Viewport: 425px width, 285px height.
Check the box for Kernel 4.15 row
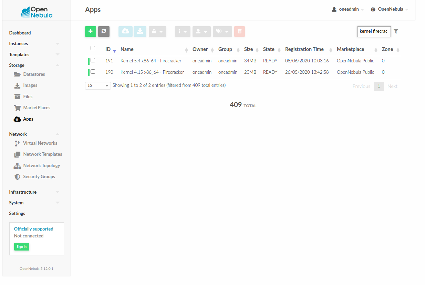click(93, 71)
